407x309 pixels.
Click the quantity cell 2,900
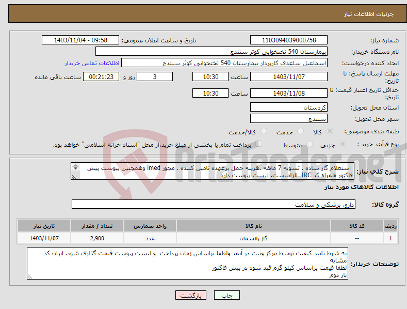click(97, 238)
